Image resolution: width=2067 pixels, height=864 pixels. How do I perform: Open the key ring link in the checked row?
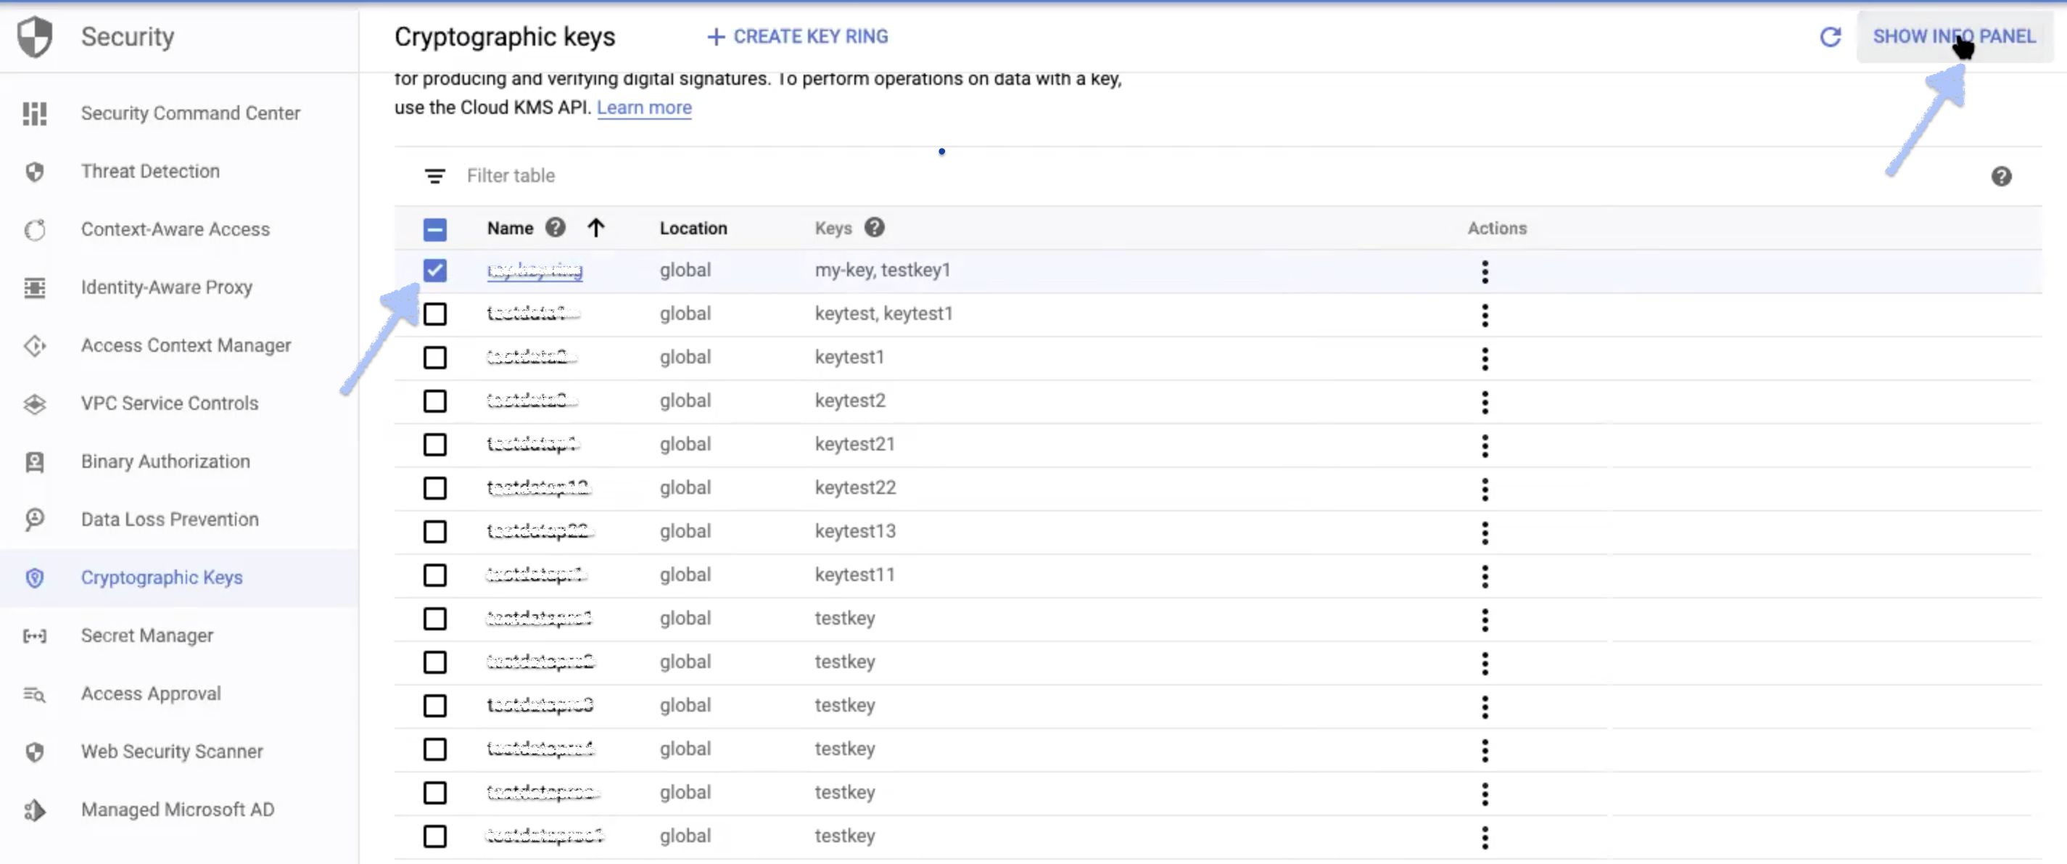535,271
